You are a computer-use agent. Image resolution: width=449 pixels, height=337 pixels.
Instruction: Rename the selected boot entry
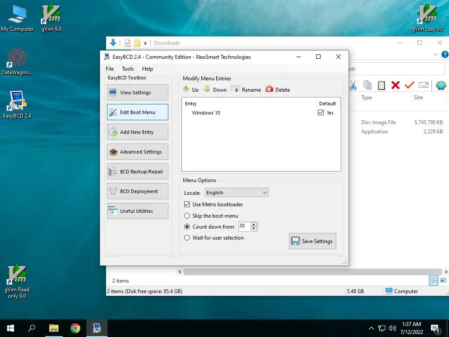coord(246,90)
